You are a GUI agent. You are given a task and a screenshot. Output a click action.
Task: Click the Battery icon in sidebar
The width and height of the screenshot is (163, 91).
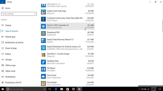pos(3,54)
